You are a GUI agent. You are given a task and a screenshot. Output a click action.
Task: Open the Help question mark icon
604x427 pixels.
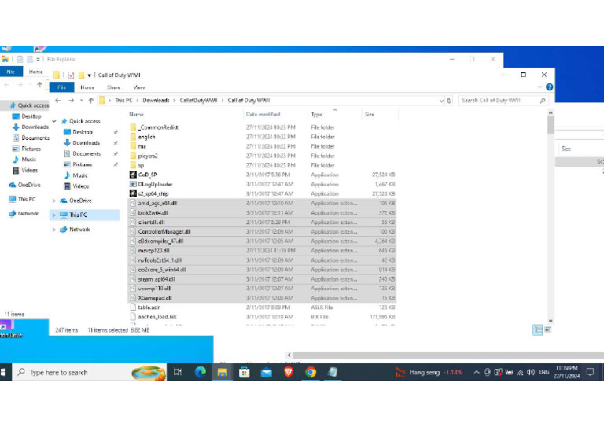coord(549,87)
